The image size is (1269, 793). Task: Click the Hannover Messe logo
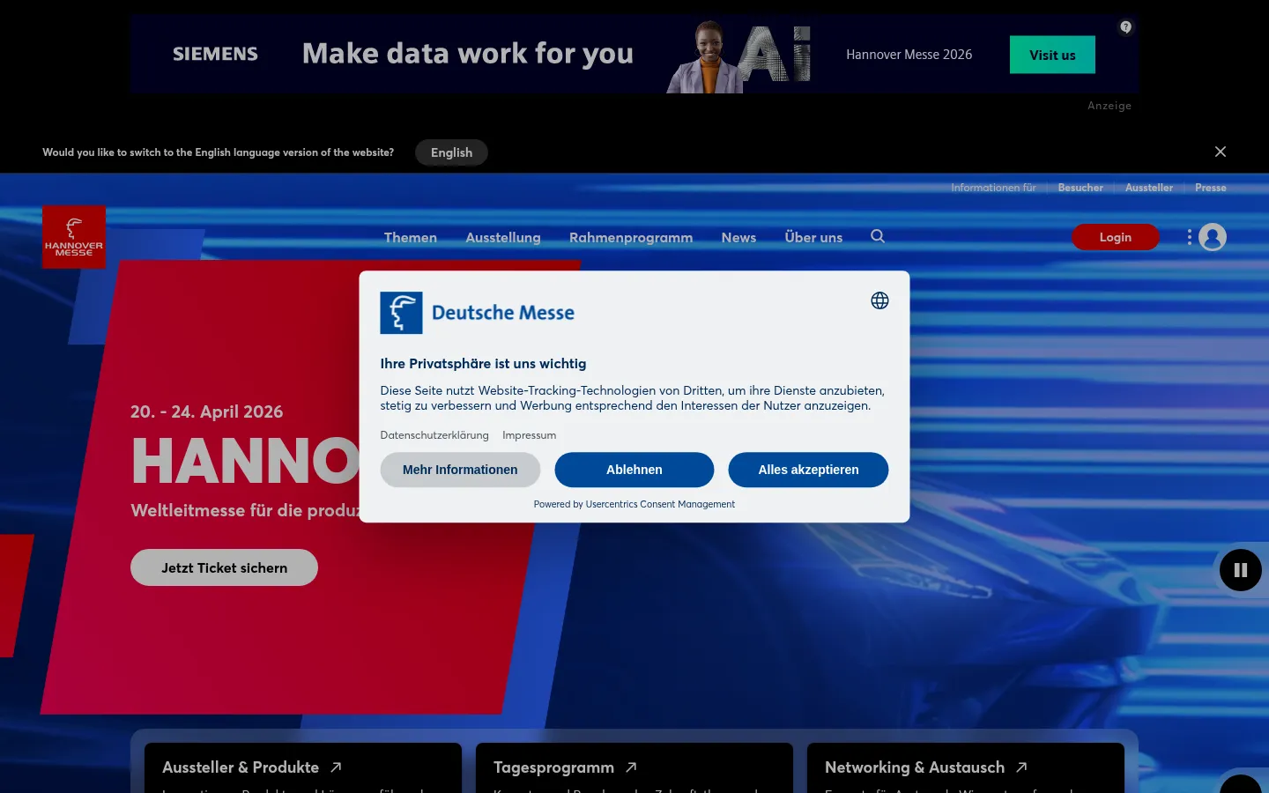click(x=74, y=237)
